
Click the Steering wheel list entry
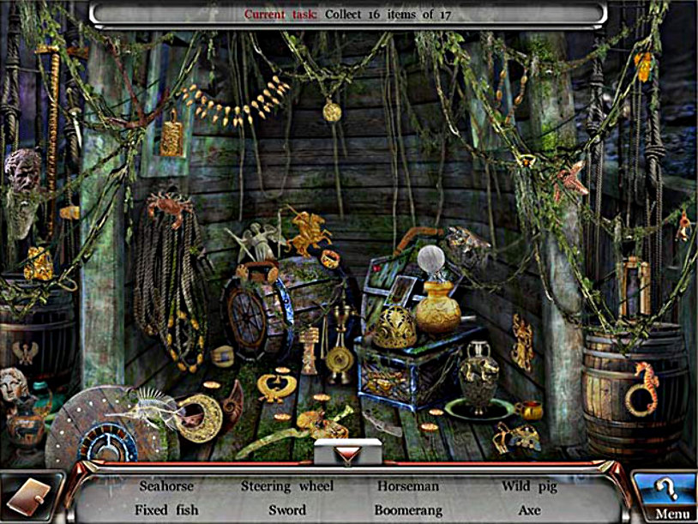(287, 486)
